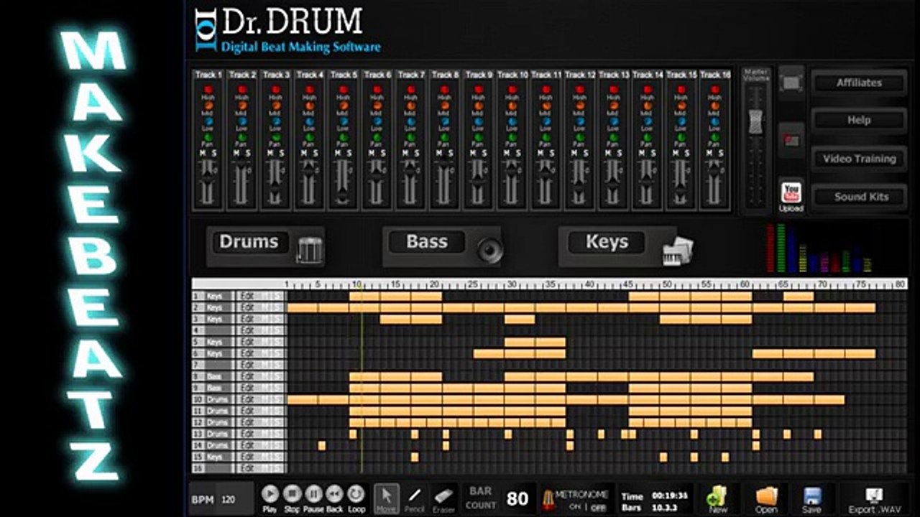This screenshot has width=920, height=517.
Task: Click bar 70 on the timeline ruler
Action: pyautogui.click(x=822, y=284)
